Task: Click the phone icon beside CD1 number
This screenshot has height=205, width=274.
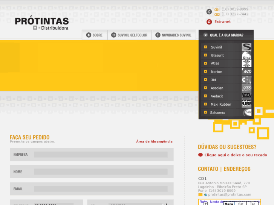Action: click(209, 12)
